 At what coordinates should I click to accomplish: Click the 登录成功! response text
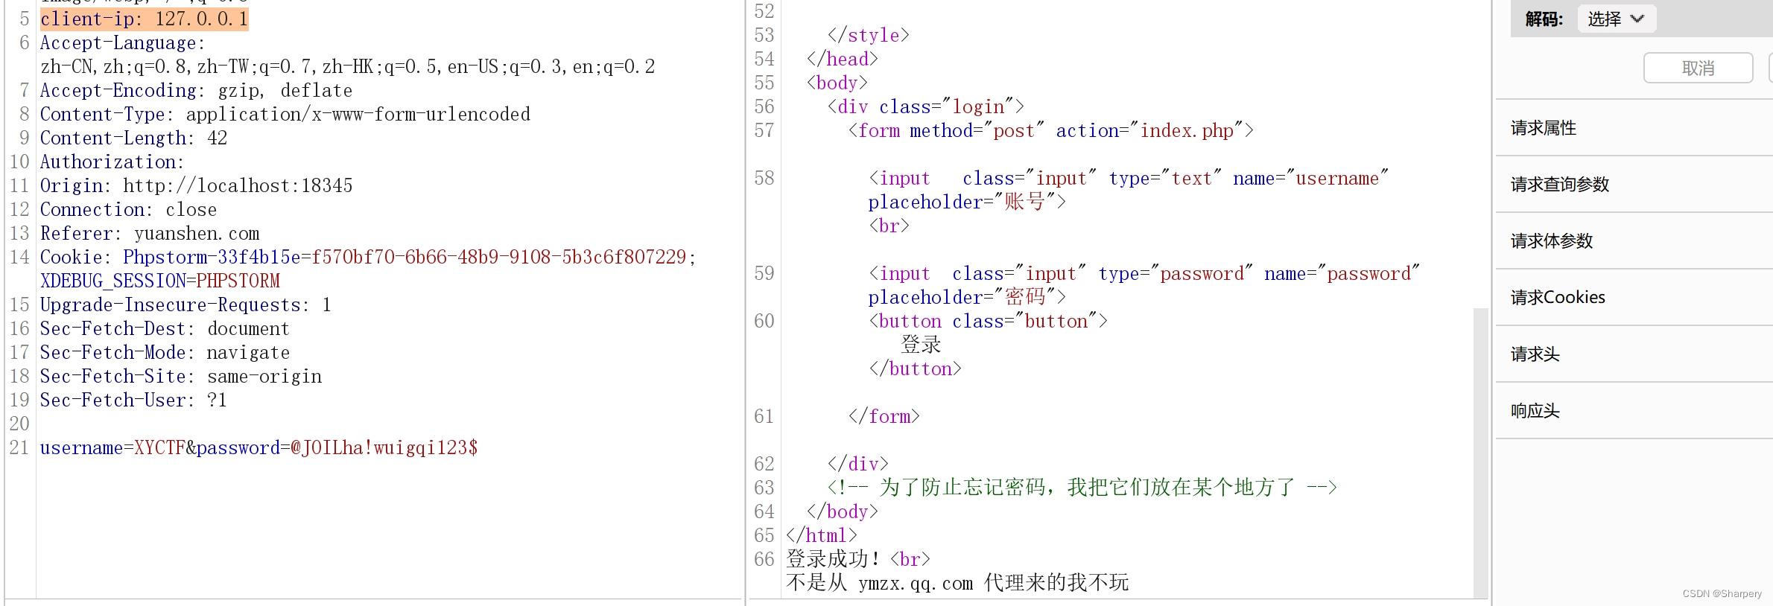[833, 559]
